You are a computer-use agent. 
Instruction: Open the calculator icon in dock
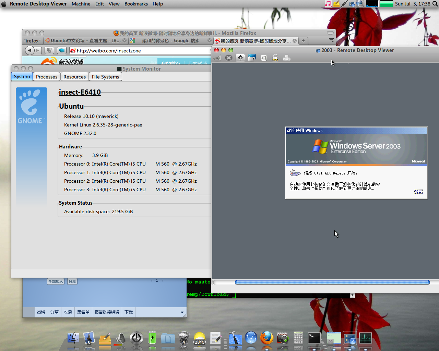(x=298, y=338)
